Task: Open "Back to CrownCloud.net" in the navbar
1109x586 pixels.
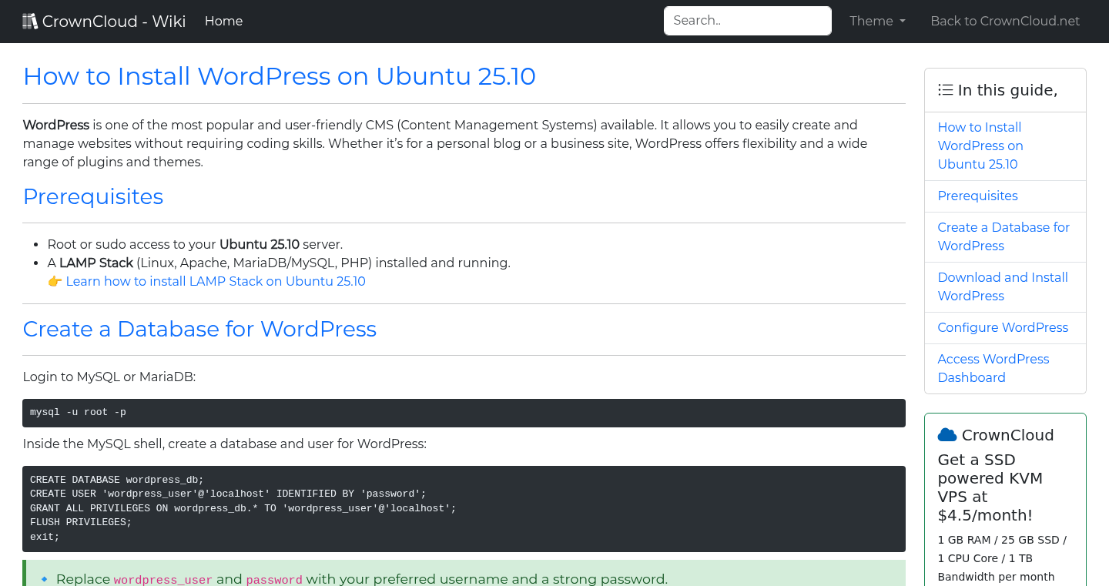Action: [x=1005, y=21]
